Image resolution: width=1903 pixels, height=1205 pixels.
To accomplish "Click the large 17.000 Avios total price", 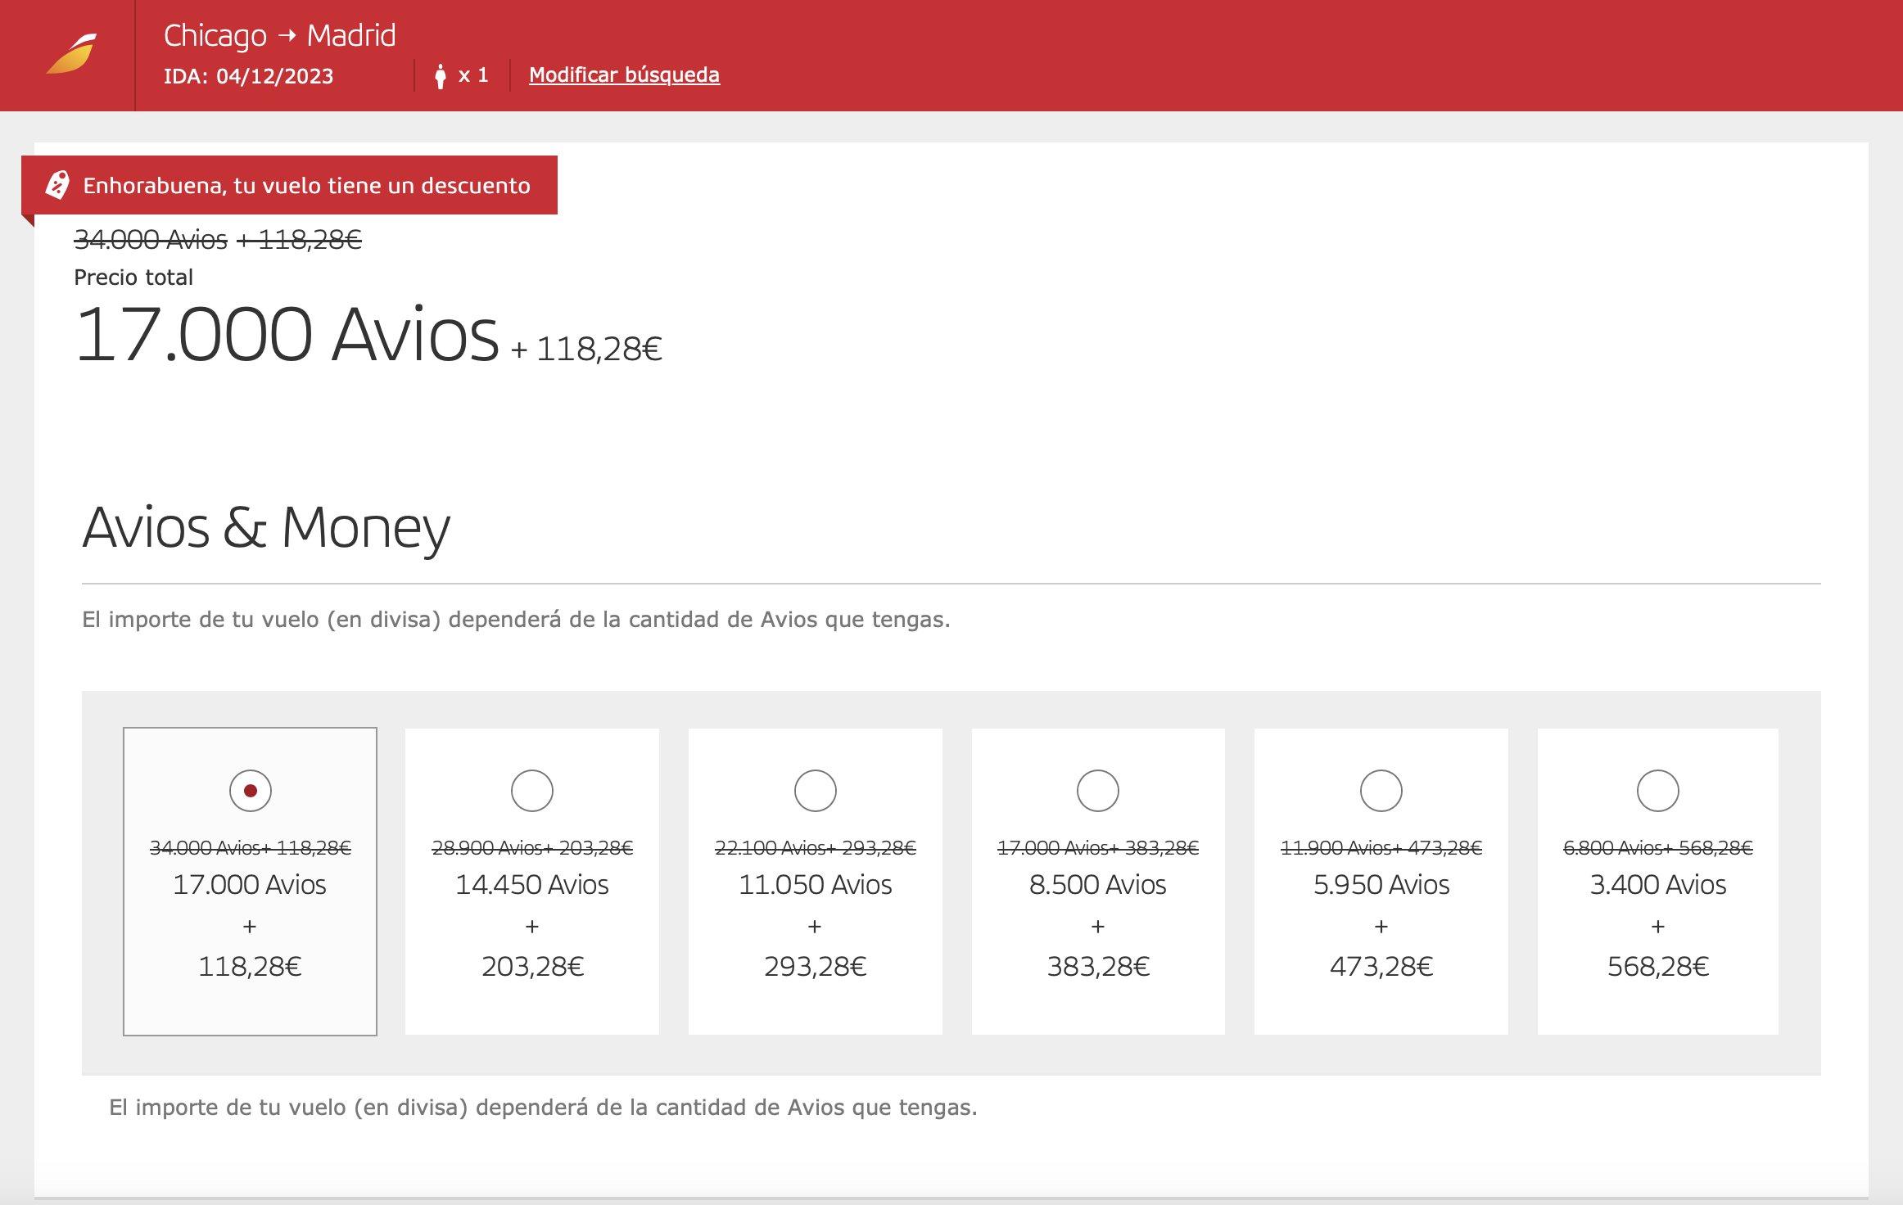I will (287, 335).
